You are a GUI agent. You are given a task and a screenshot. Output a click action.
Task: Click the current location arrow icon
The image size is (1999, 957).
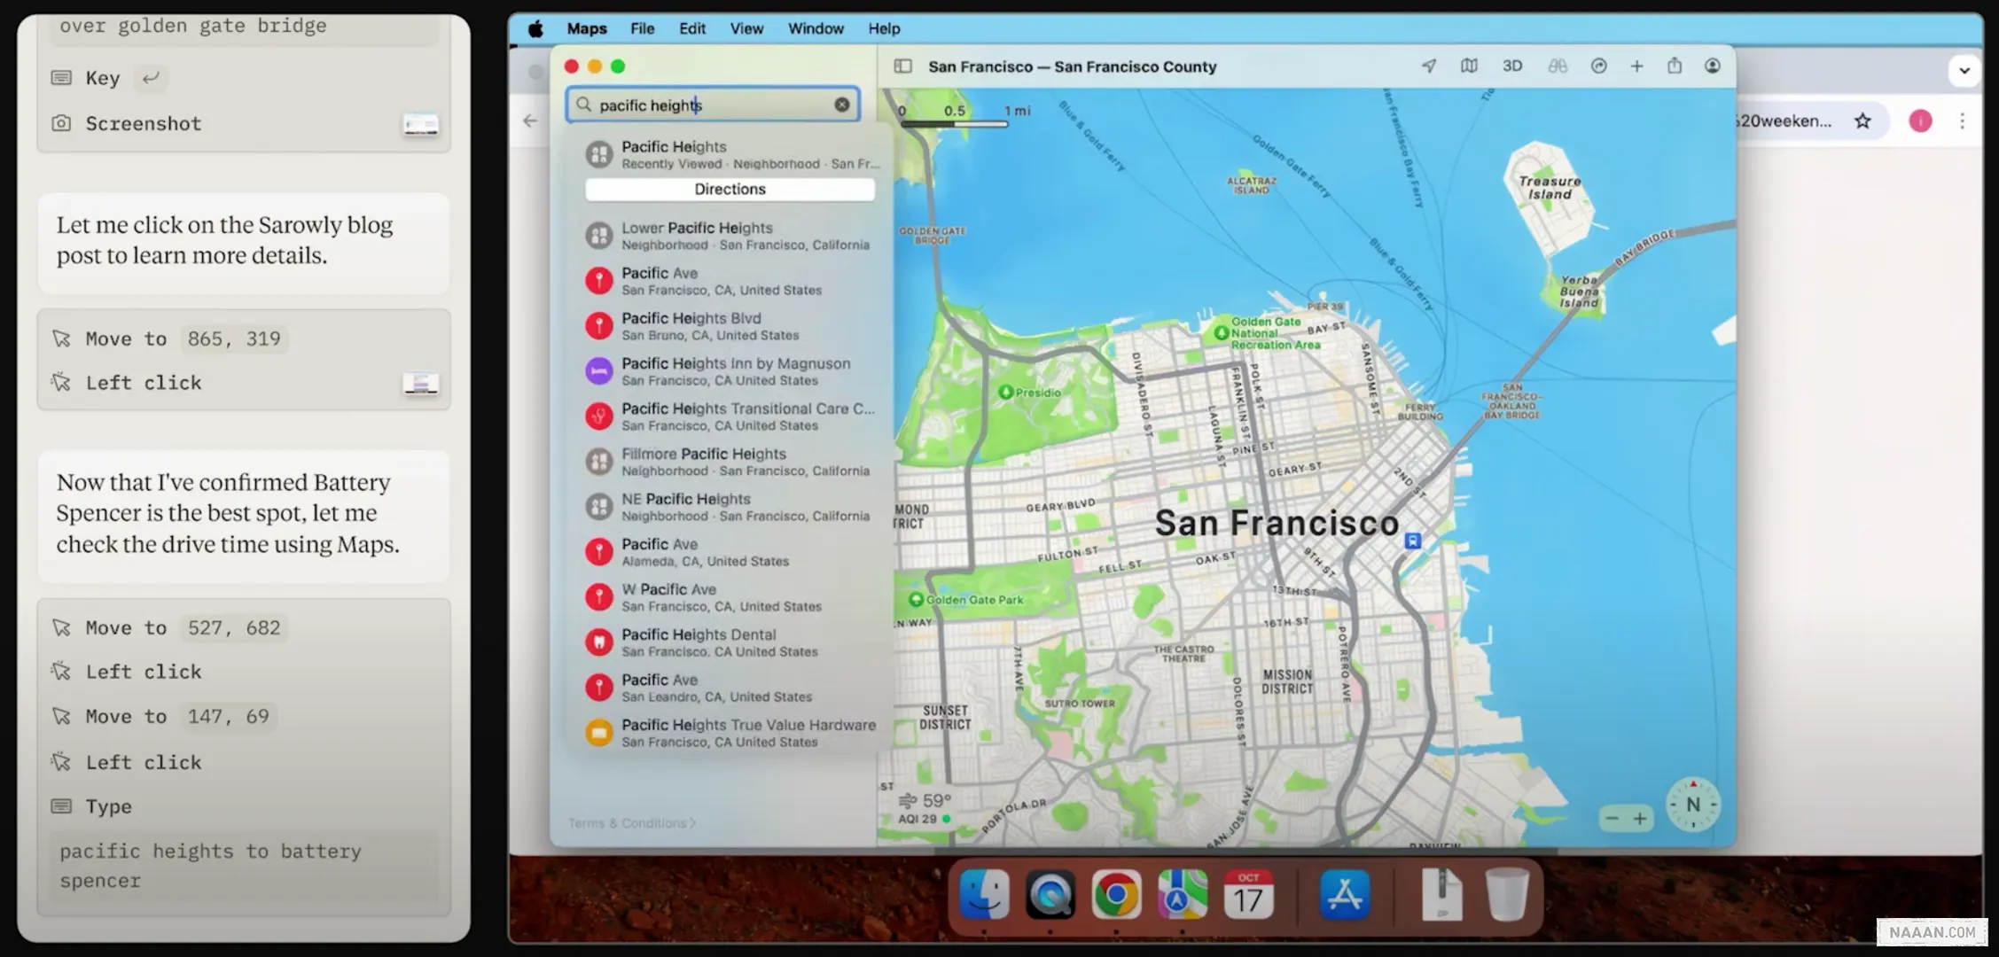pyautogui.click(x=1429, y=66)
